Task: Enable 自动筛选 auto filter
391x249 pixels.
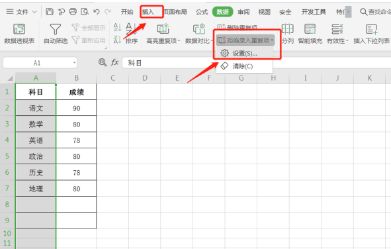Action: (56, 34)
